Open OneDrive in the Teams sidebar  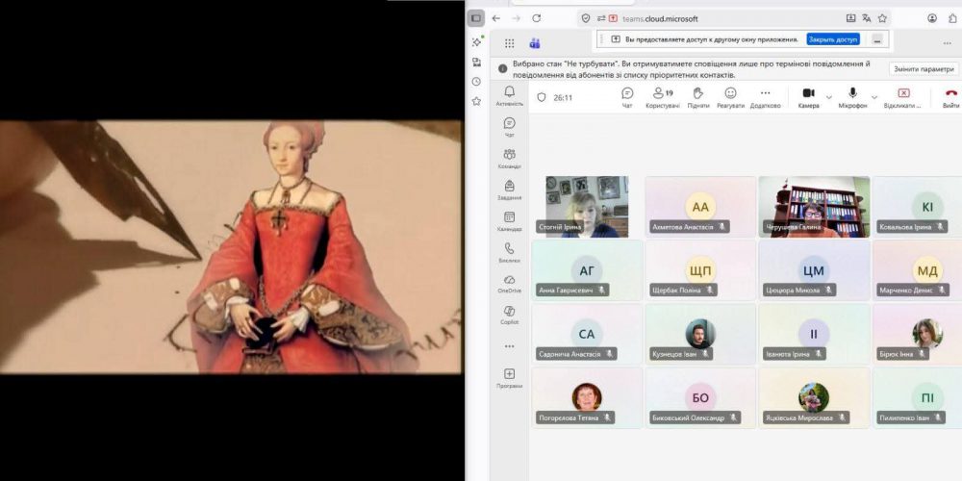click(509, 284)
